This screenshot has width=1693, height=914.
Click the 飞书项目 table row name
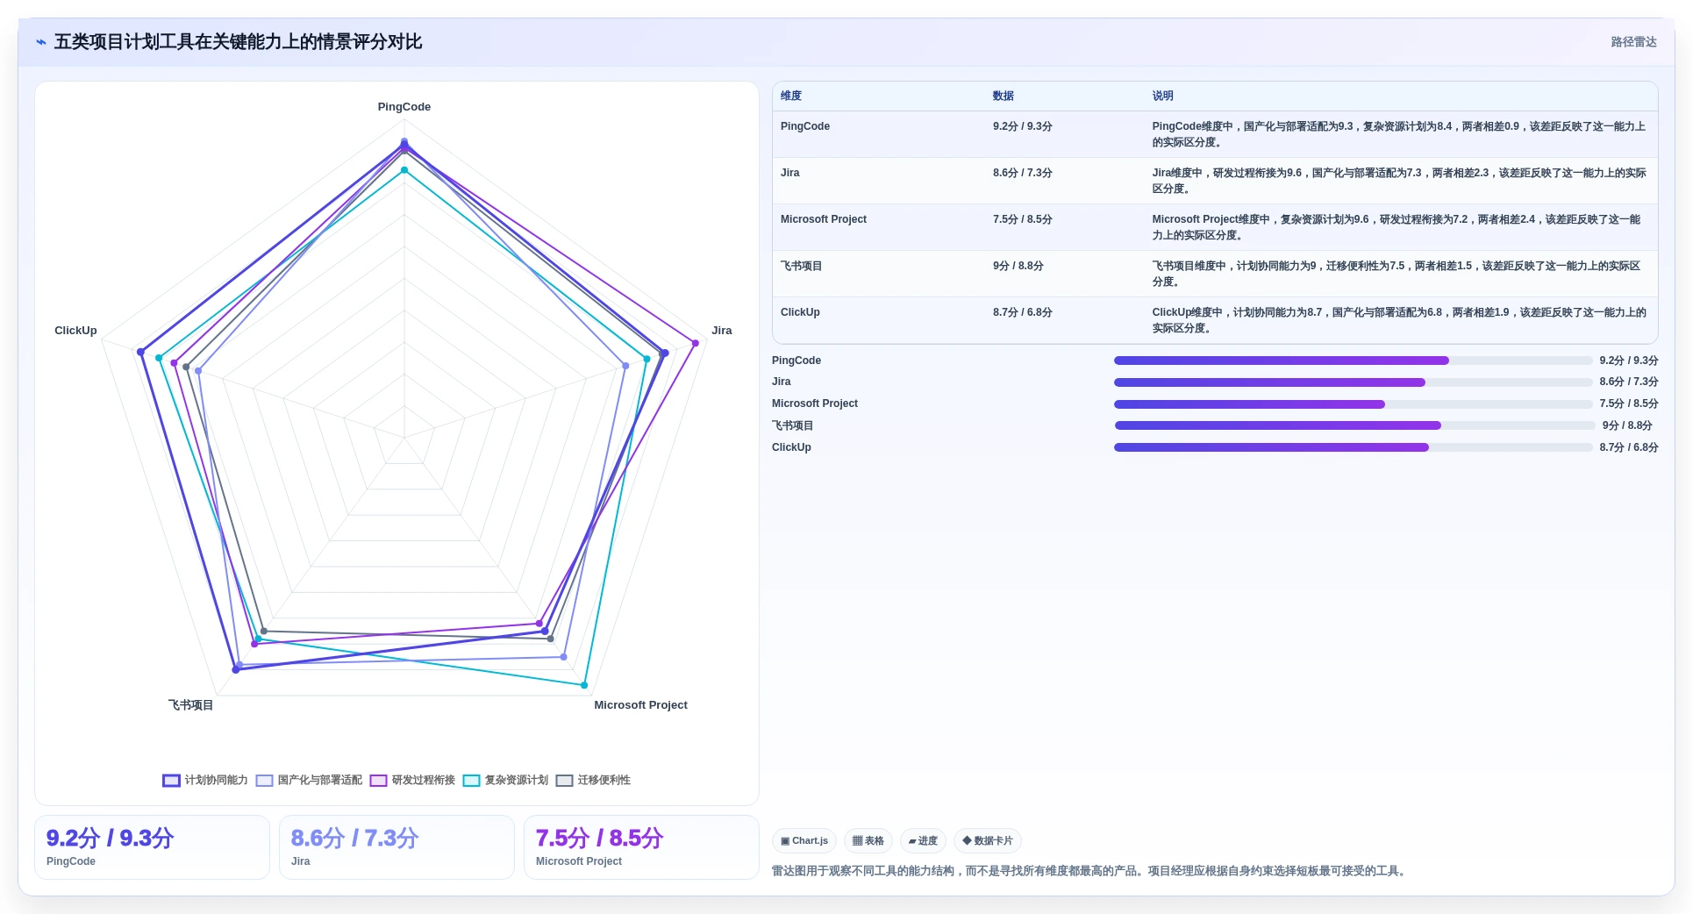pos(802,266)
